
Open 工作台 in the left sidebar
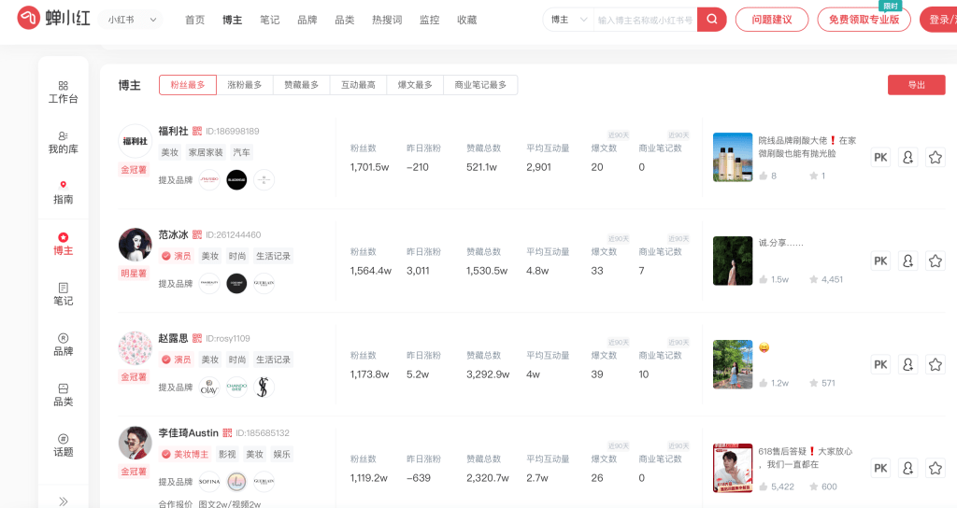click(63, 92)
